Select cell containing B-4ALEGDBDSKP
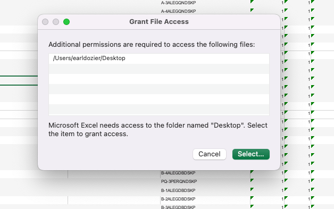Viewport: 334px width, 209px height. coord(205,173)
